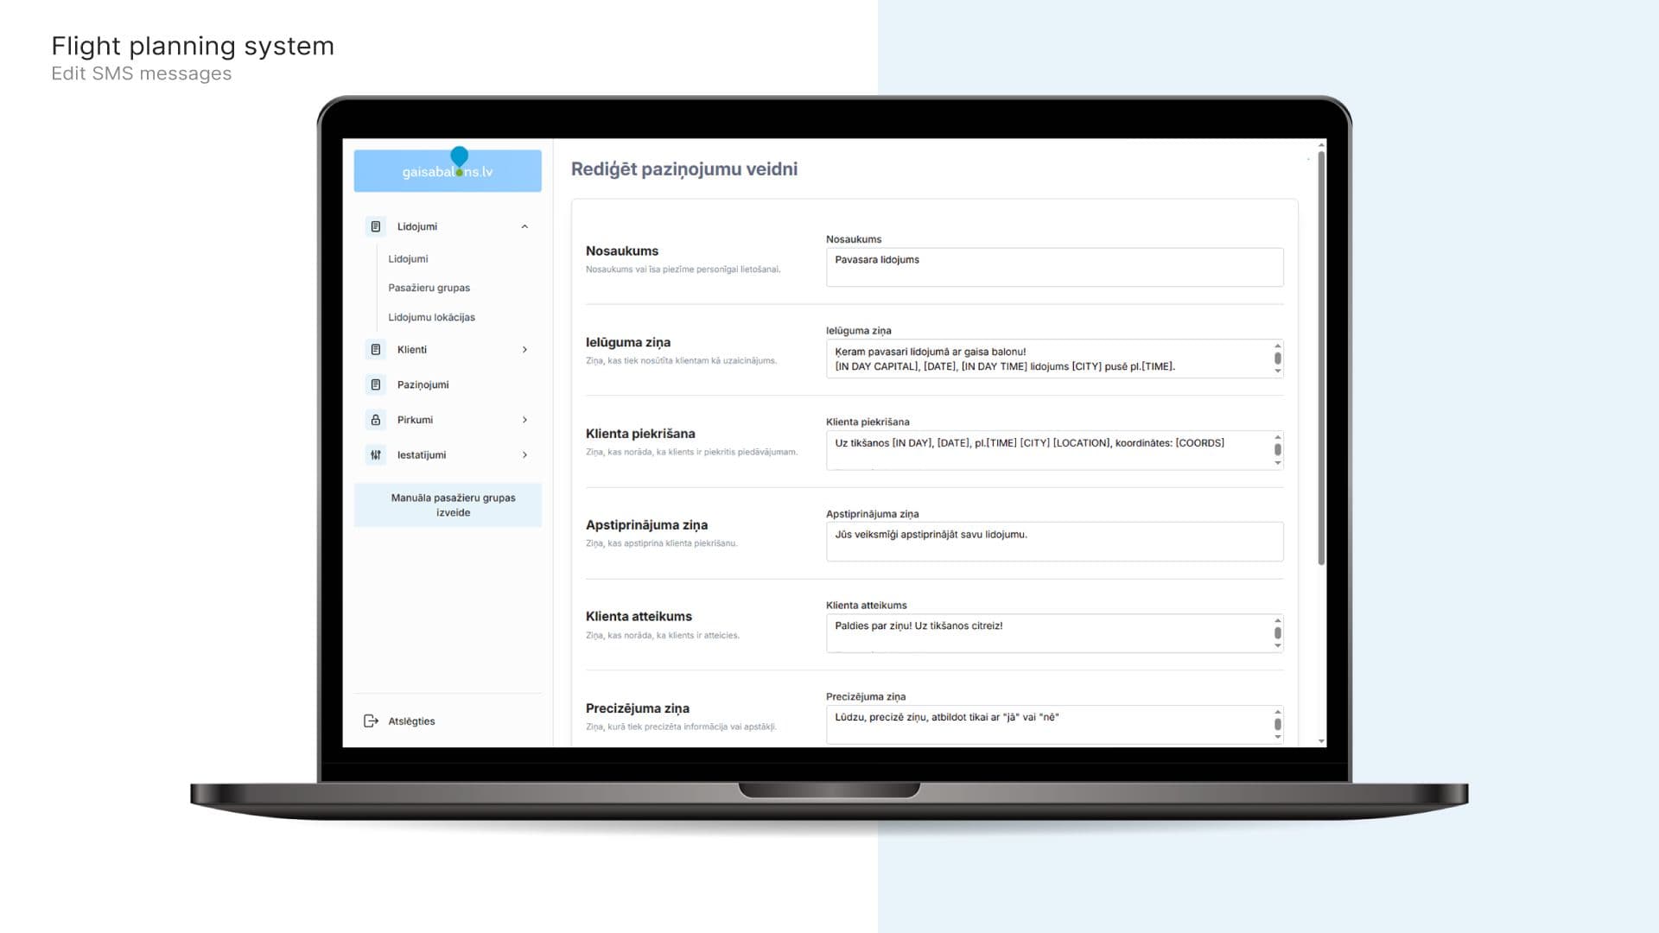Click the Nosaukums input field
The image size is (1659, 933).
[x=1054, y=268]
